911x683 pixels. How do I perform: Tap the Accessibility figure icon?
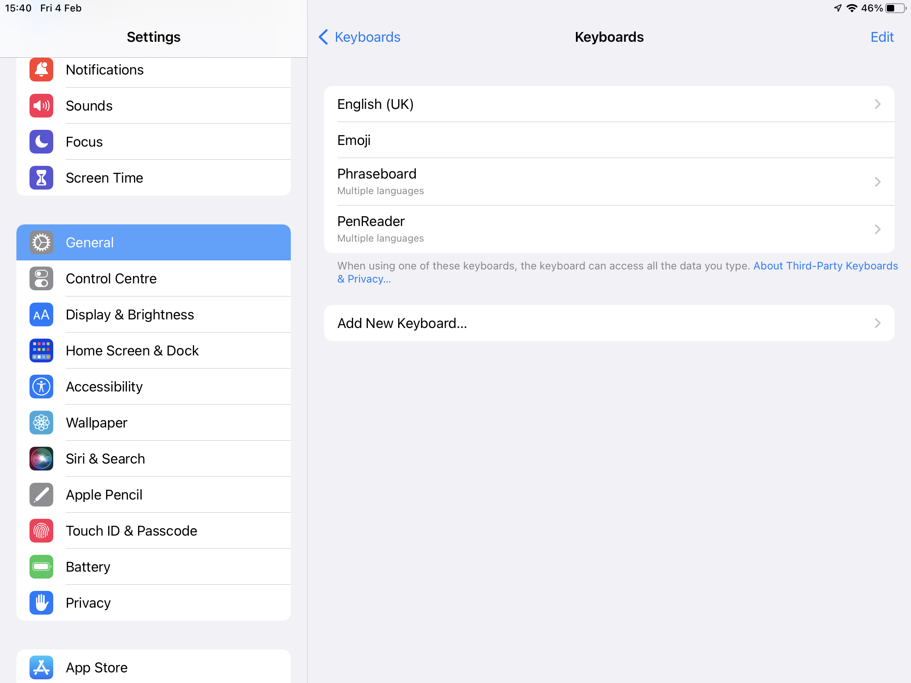(x=41, y=387)
